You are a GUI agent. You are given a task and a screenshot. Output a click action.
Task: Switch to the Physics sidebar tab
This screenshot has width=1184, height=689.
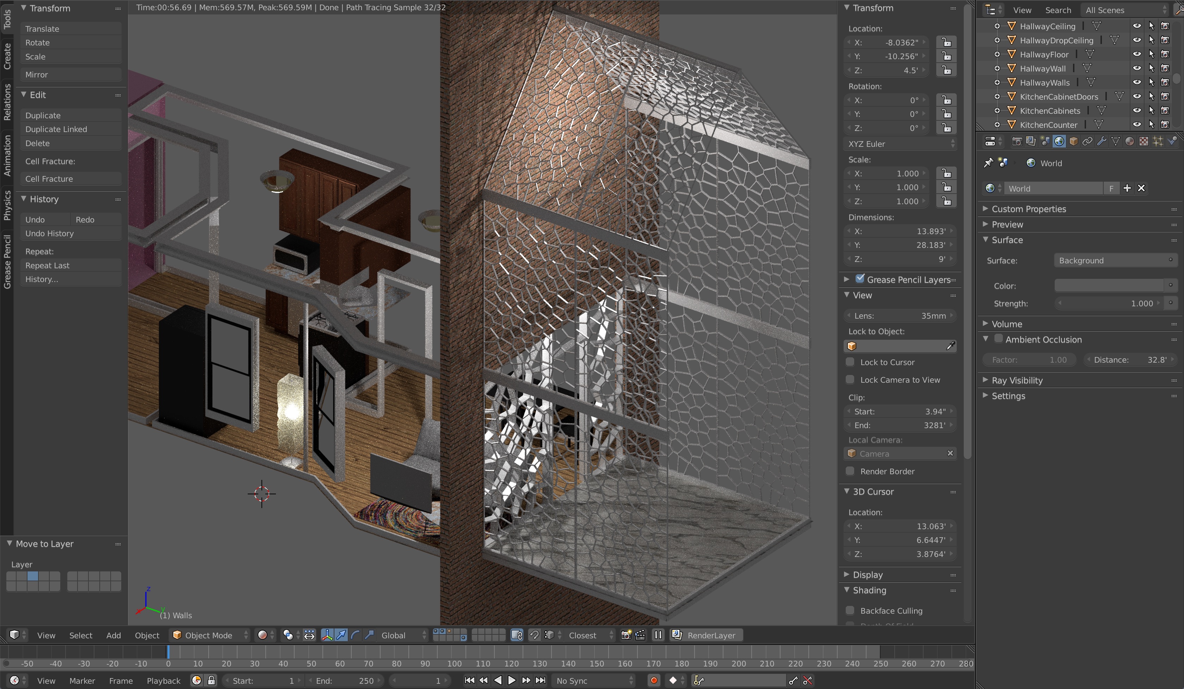click(x=7, y=205)
